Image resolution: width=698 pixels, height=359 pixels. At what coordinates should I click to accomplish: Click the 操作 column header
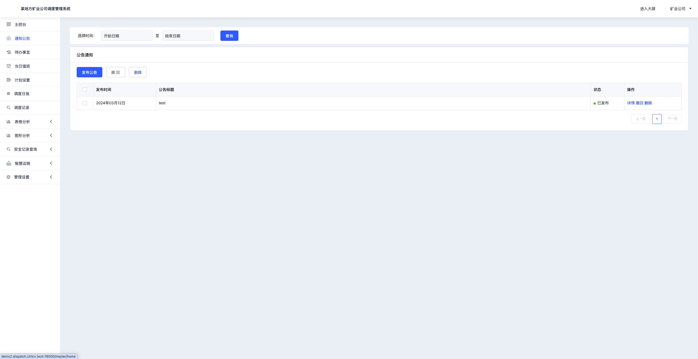653,90
